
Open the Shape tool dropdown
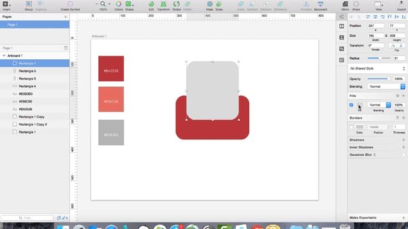coord(129,4)
